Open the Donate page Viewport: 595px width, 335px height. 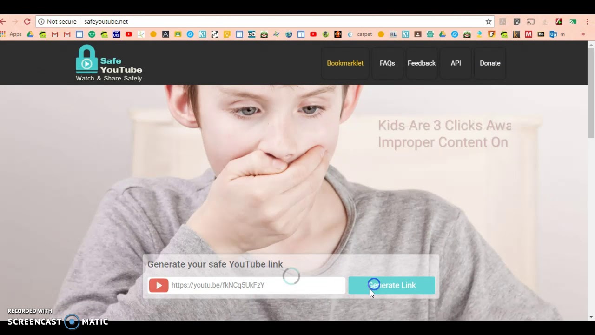click(x=490, y=63)
